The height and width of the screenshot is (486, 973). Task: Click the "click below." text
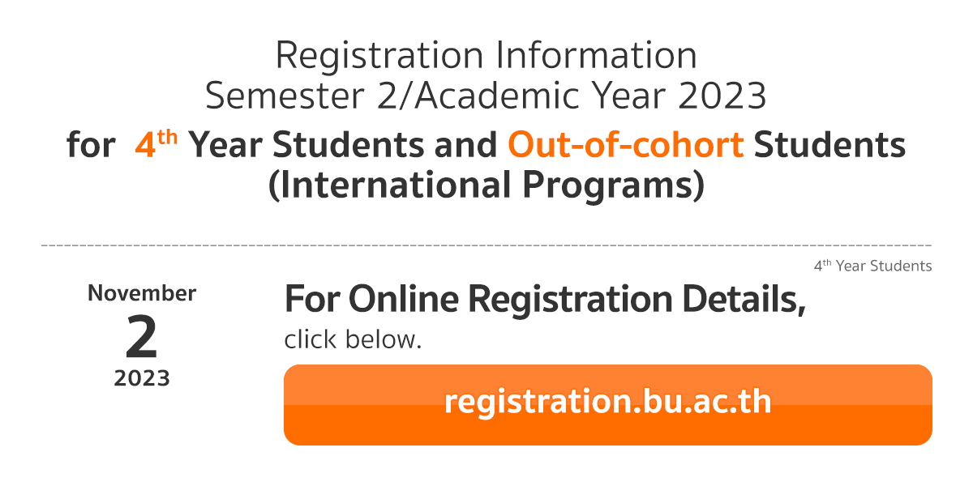pos(353,340)
